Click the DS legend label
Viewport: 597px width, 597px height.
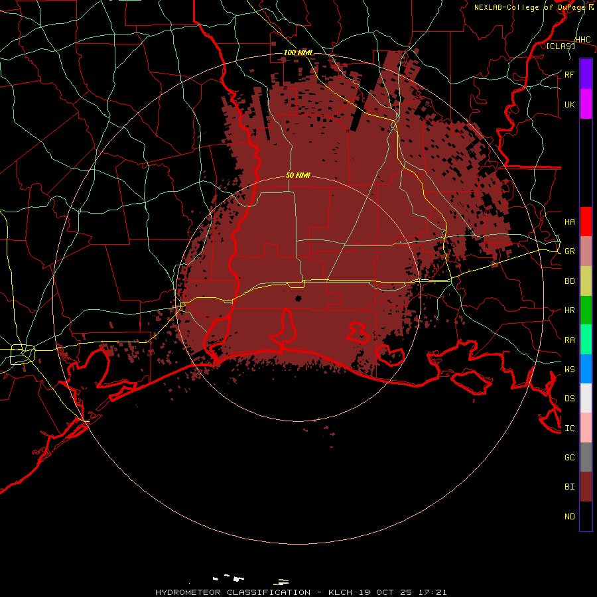point(570,398)
